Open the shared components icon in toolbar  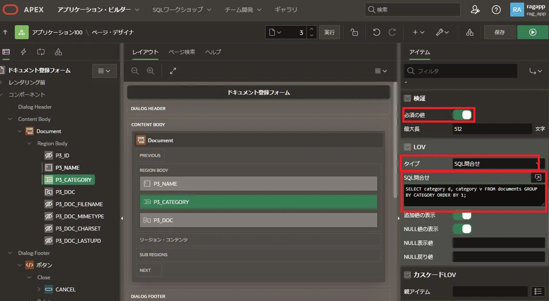[x=470, y=32]
